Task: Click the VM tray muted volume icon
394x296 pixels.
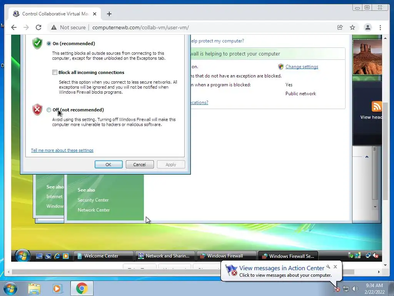Action: [x=376, y=256]
